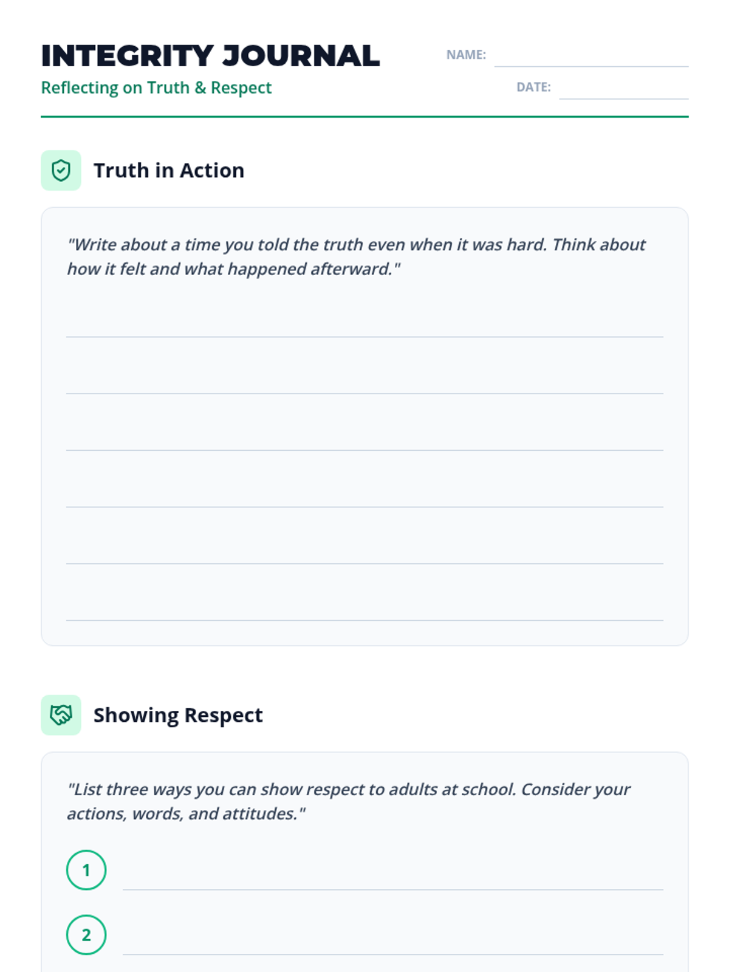Click the NAME label

tap(466, 55)
